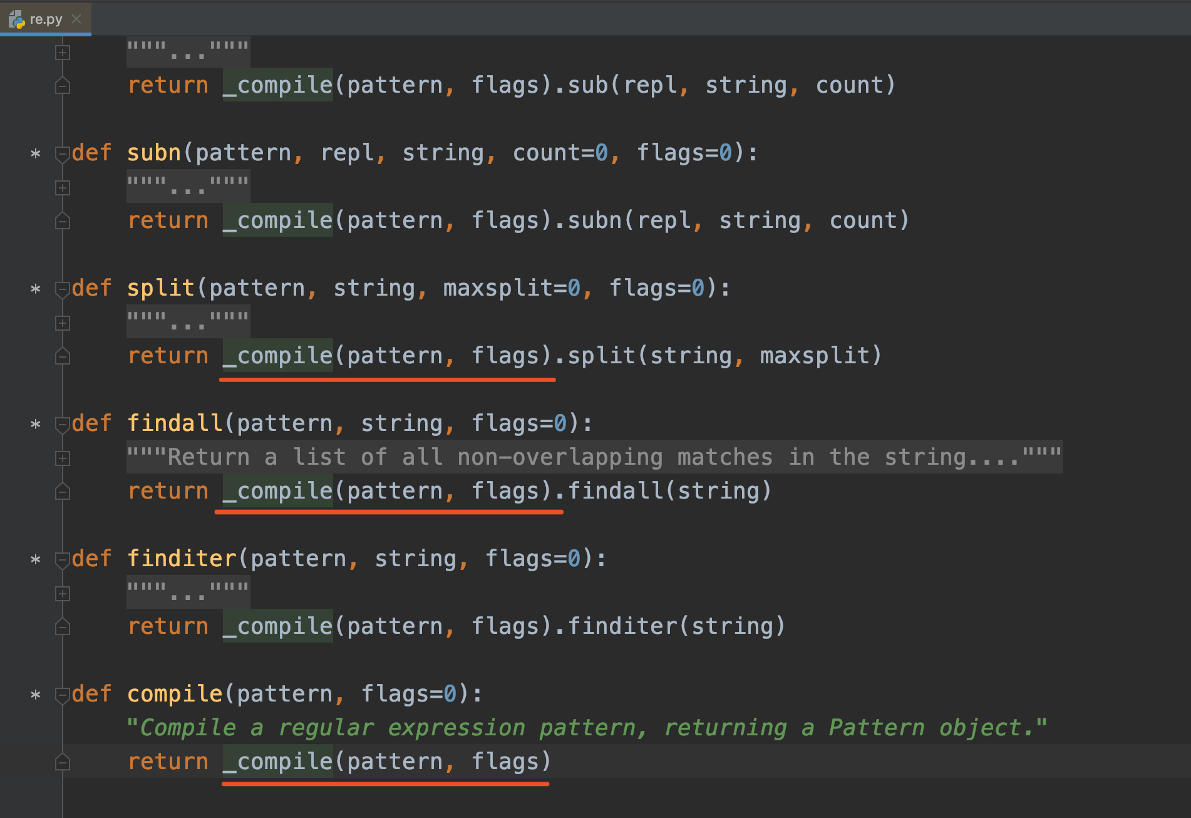The image size is (1191, 818).
Task: Collapse the subn function fold arrow
Action: [x=62, y=154]
